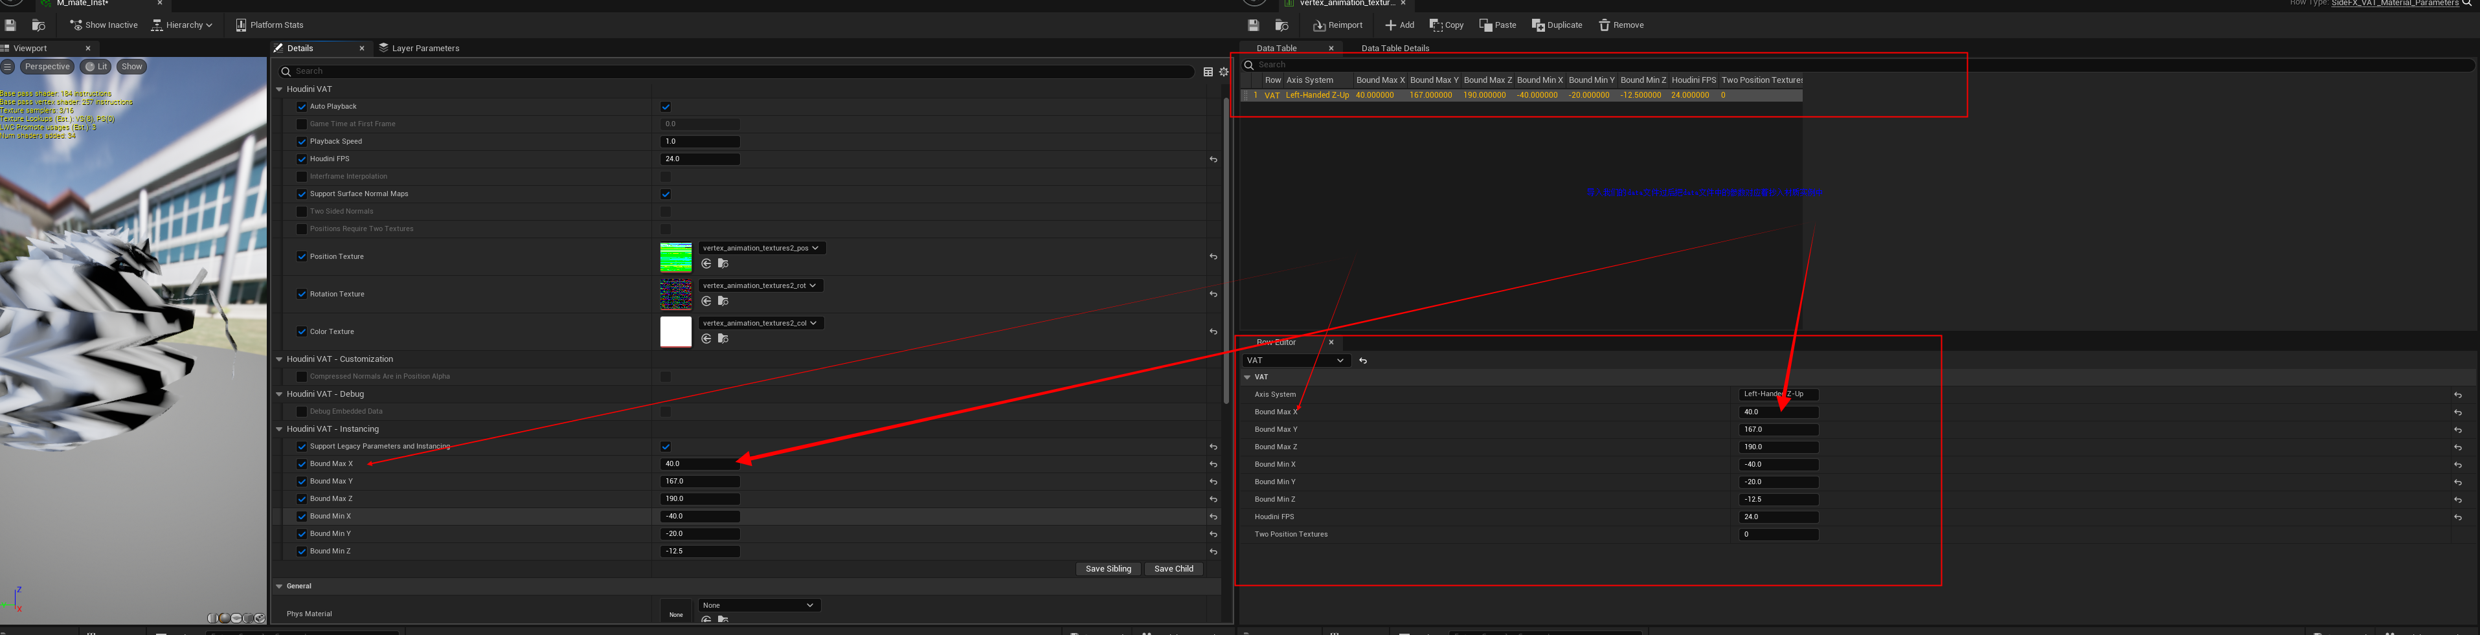Open the Hierarchy dropdown menu

tap(182, 25)
